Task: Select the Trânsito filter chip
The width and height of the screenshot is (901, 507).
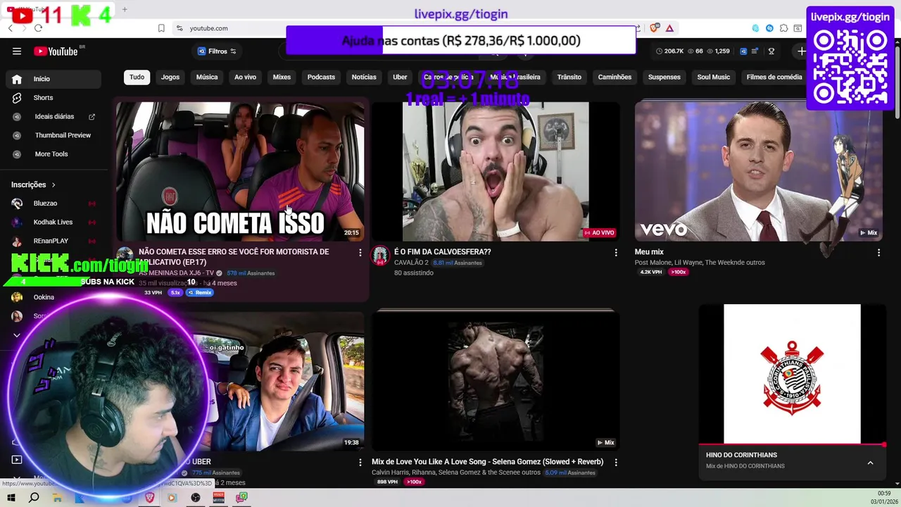Action: (x=569, y=77)
